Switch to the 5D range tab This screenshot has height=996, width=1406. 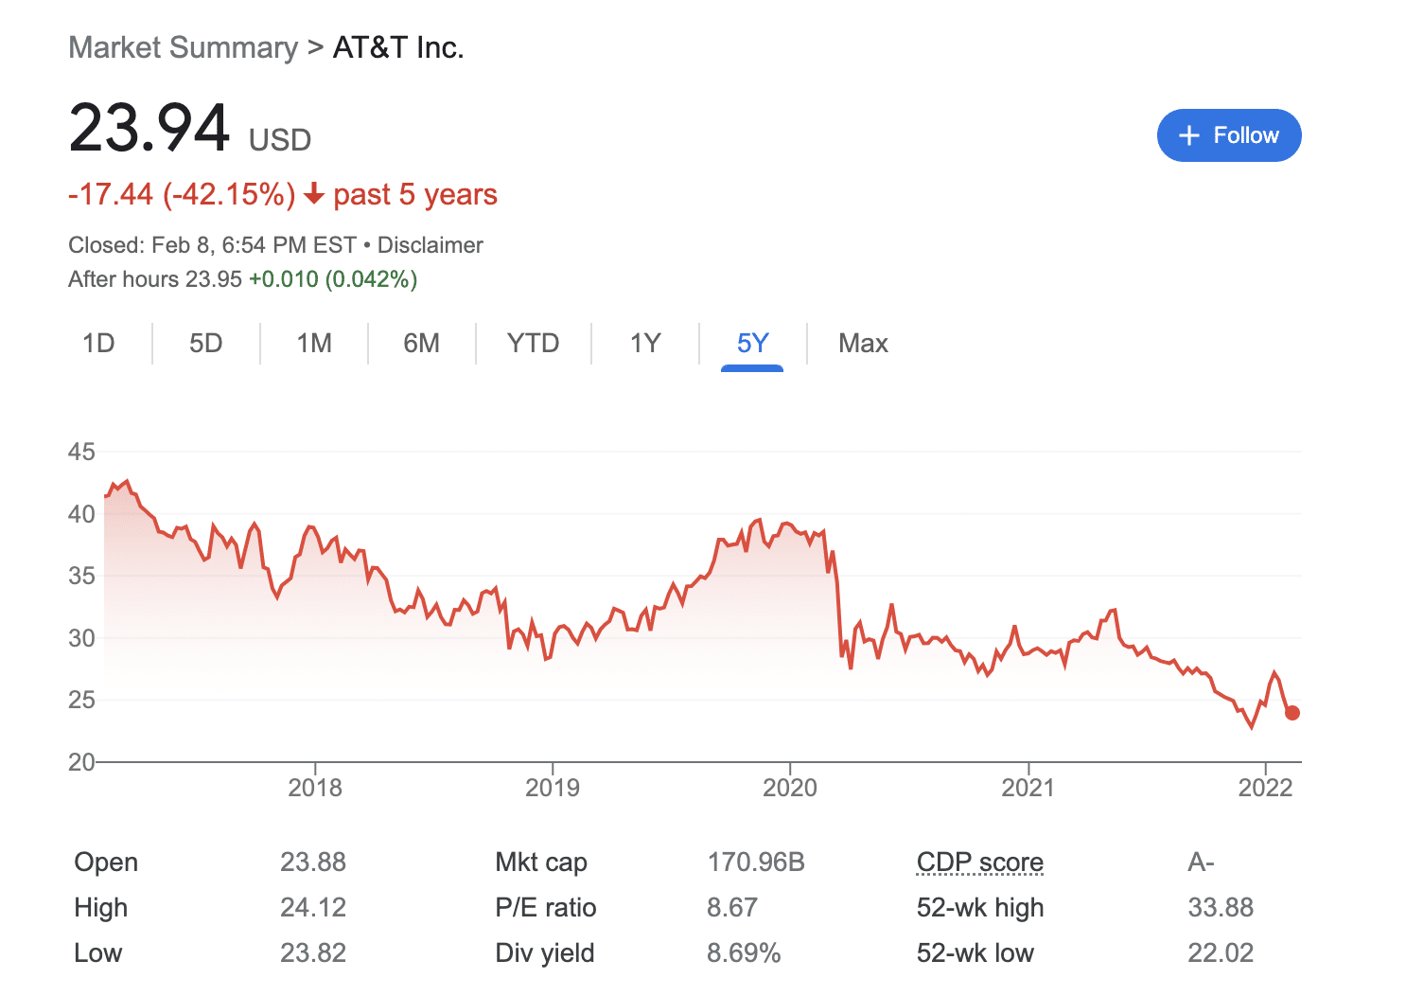[205, 343]
